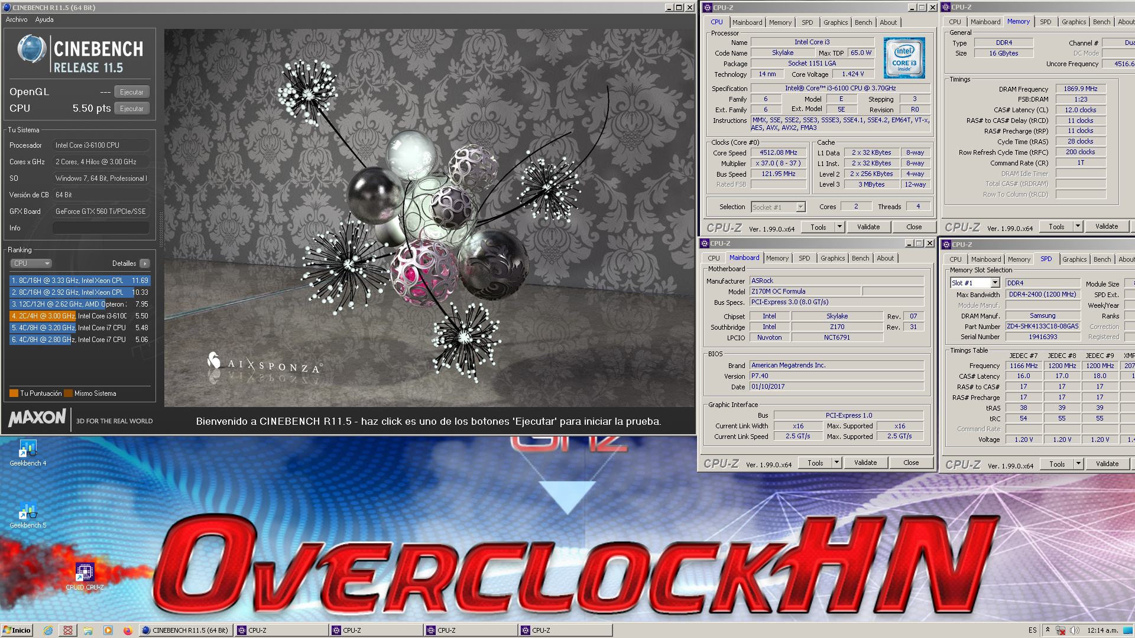Click the DRAM Frequency value 1869.9 MHz

point(1080,89)
